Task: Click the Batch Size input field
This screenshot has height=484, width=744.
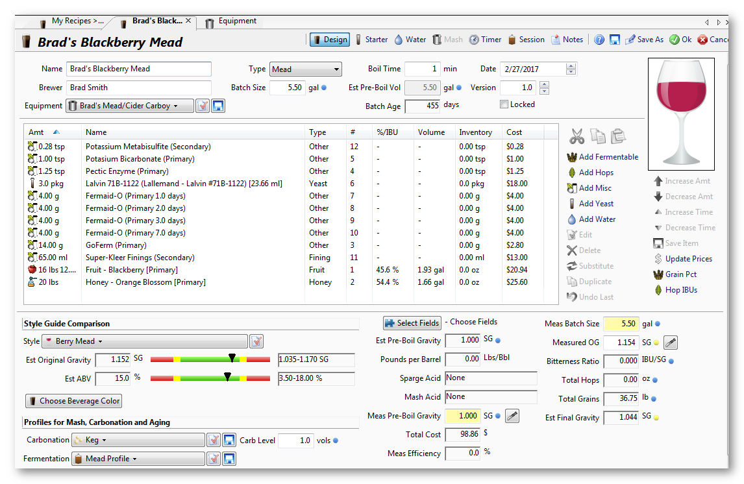Action: (x=288, y=88)
